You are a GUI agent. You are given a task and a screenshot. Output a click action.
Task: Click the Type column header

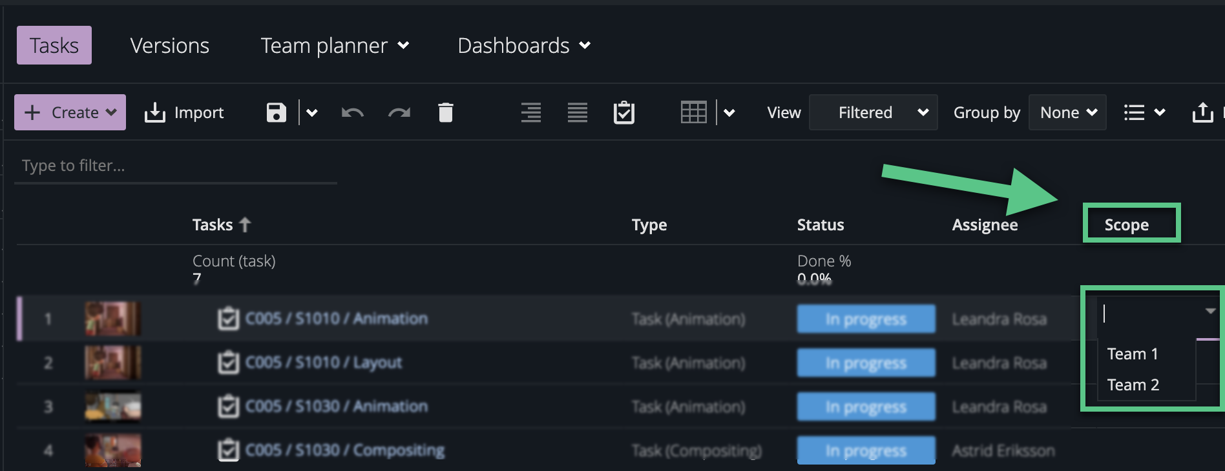(649, 225)
